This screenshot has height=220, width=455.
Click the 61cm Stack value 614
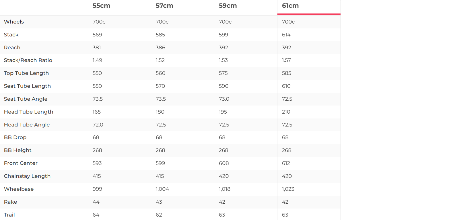click(x=286, y=35)
